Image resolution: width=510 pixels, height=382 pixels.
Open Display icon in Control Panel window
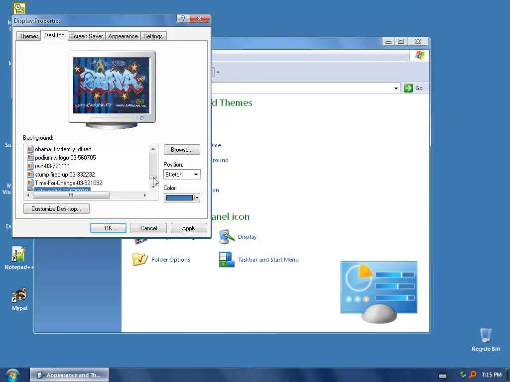[x=227, y=237]
